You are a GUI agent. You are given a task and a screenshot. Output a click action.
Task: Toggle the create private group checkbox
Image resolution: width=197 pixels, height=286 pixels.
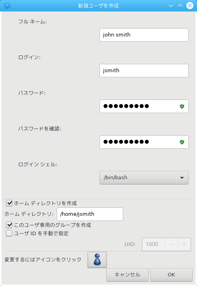(9, 225)
